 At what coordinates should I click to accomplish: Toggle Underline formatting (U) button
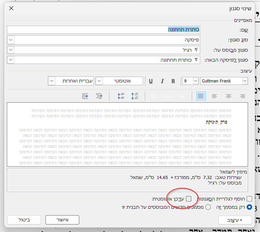point(151,81)
